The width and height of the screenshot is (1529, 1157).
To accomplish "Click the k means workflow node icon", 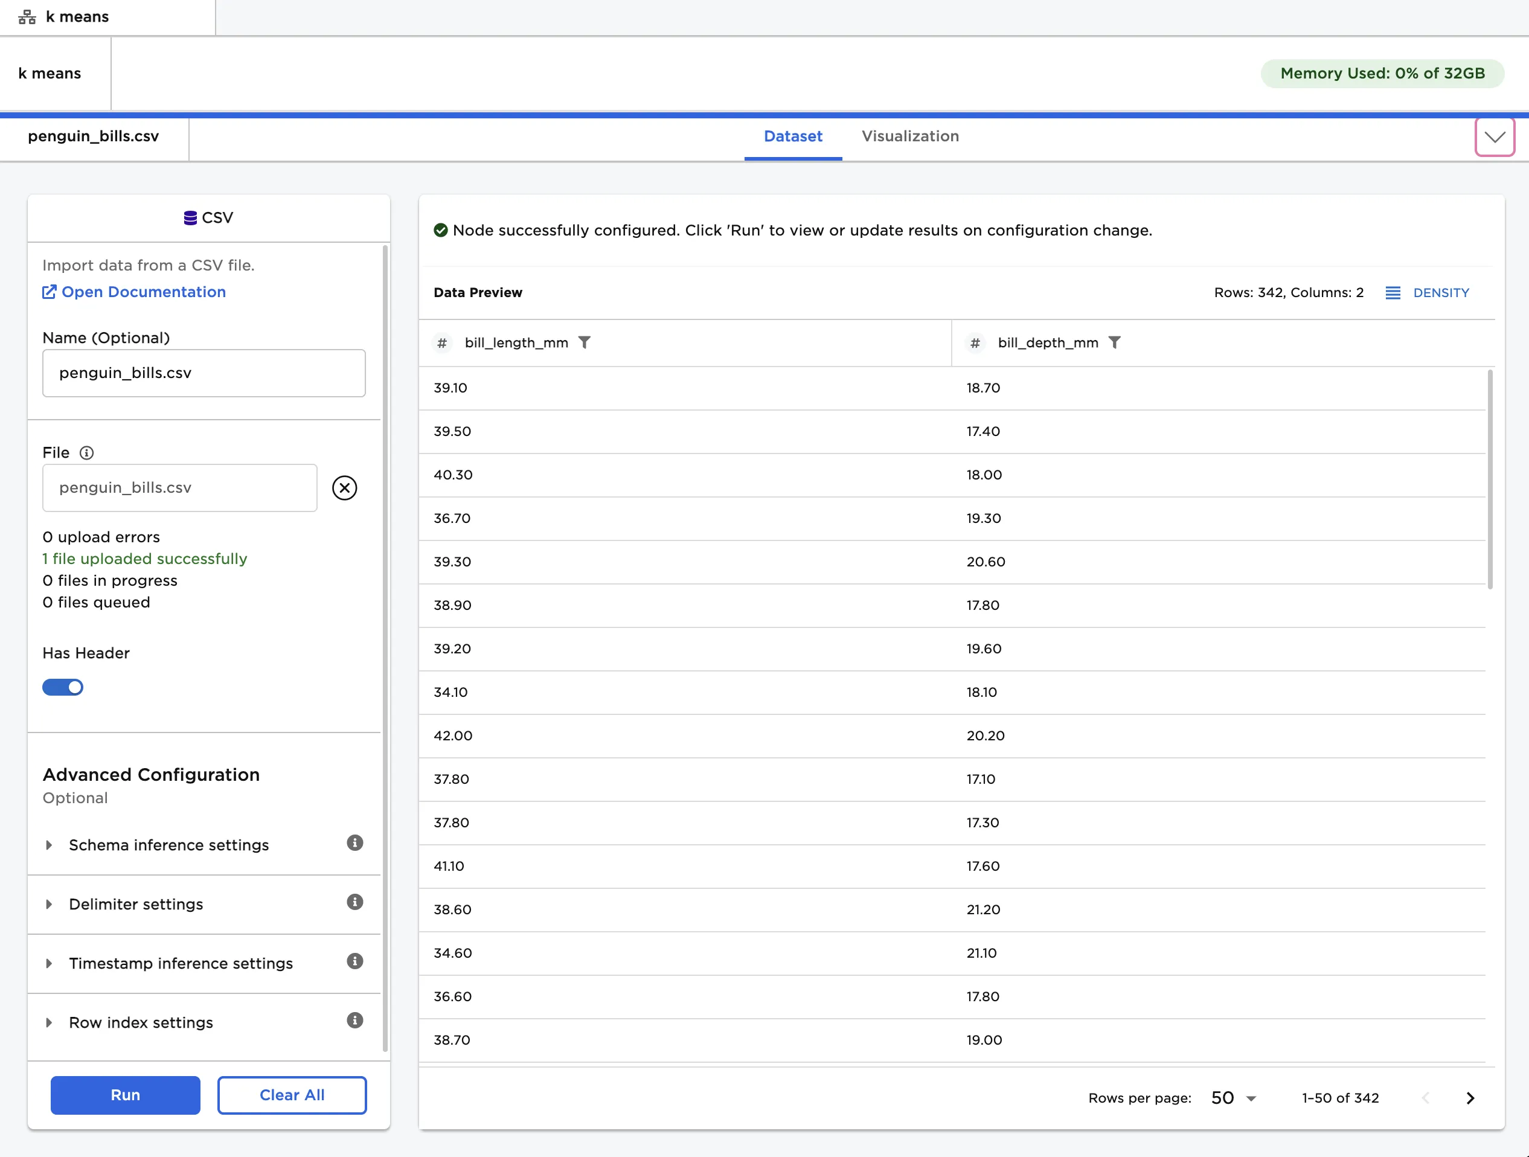I will (27, 16).
